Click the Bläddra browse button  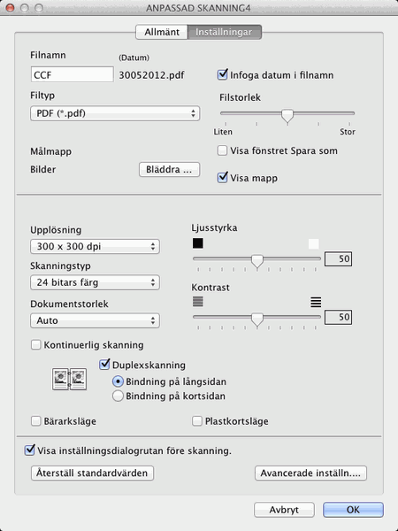pyautogui.click(x=169, y=169)
